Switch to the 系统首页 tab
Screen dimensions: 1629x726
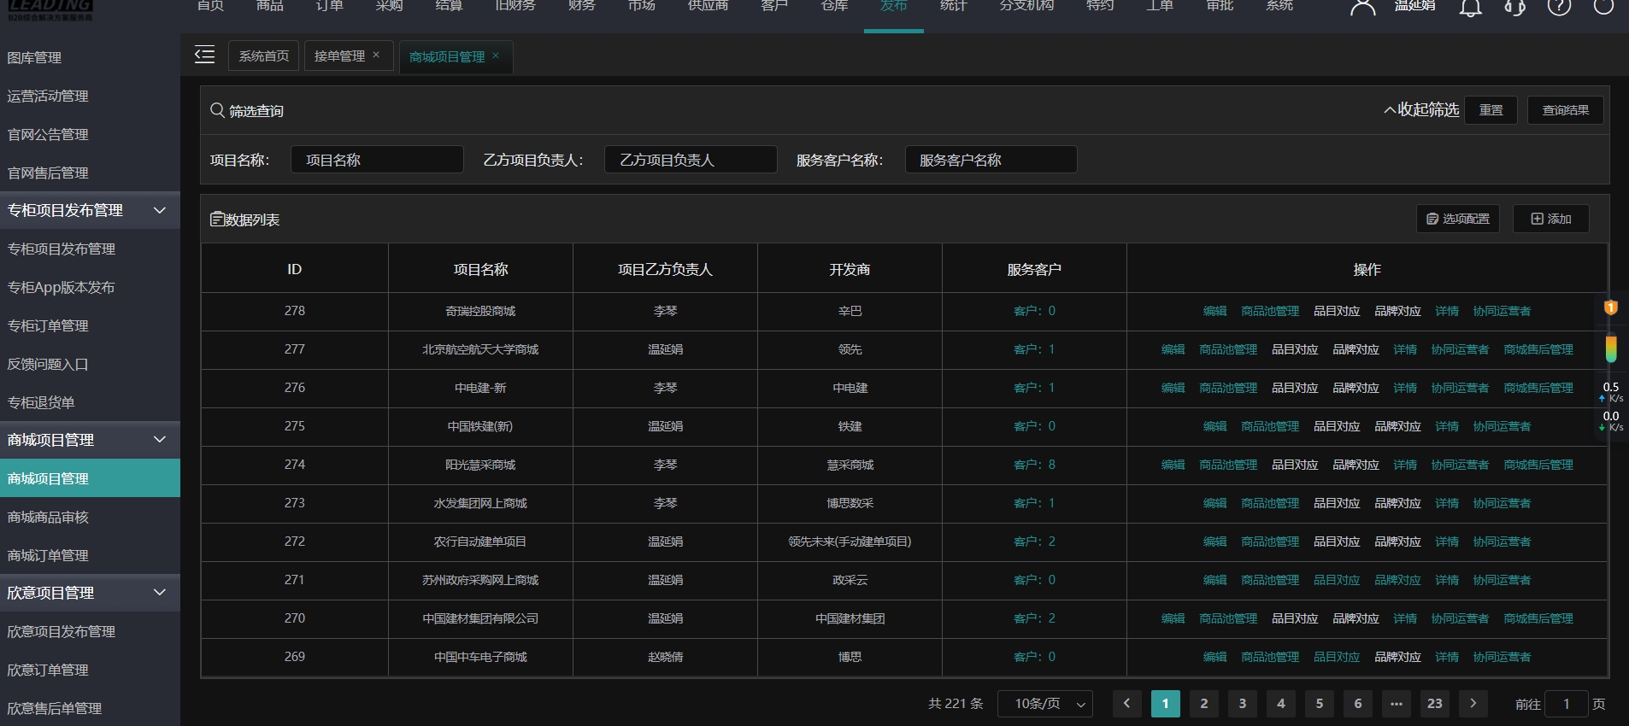[x=263, y=56]
